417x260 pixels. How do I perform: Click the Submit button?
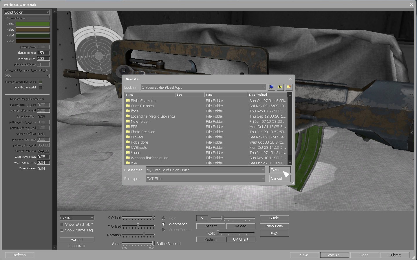pos(395,255)
